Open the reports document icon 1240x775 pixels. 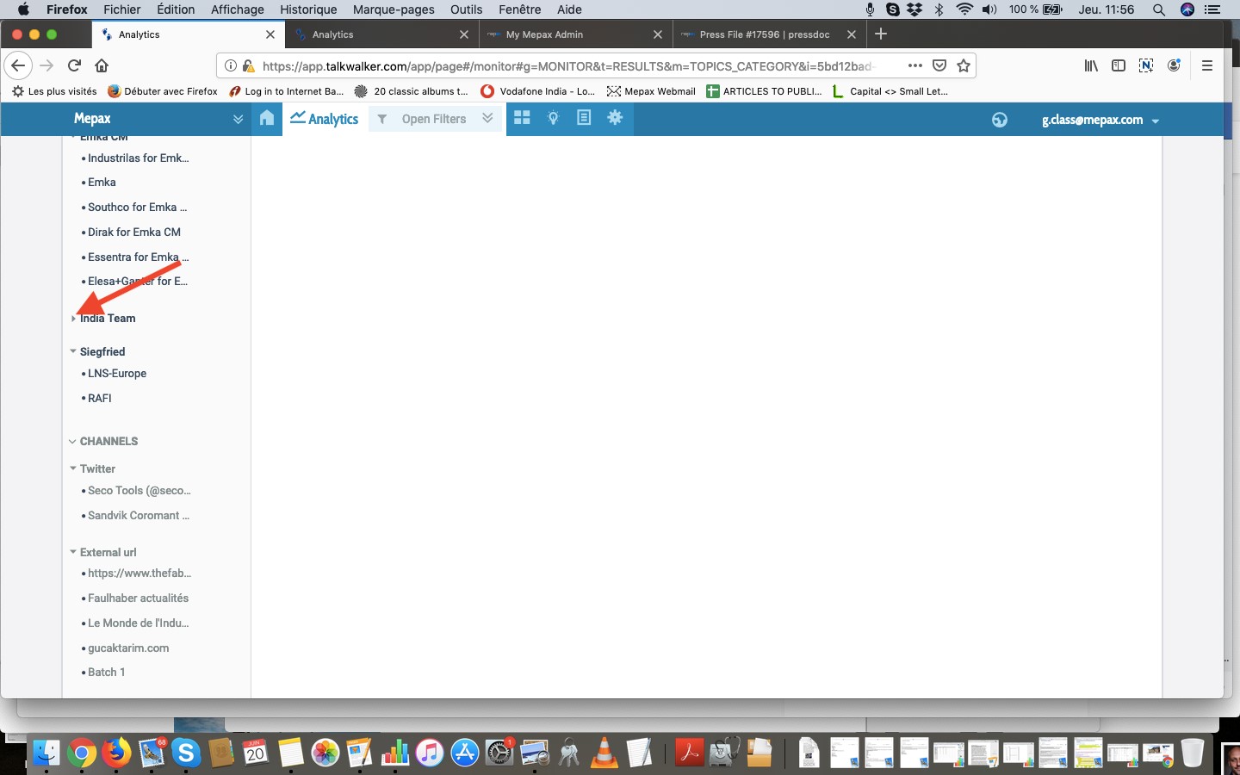pos(584,118)
